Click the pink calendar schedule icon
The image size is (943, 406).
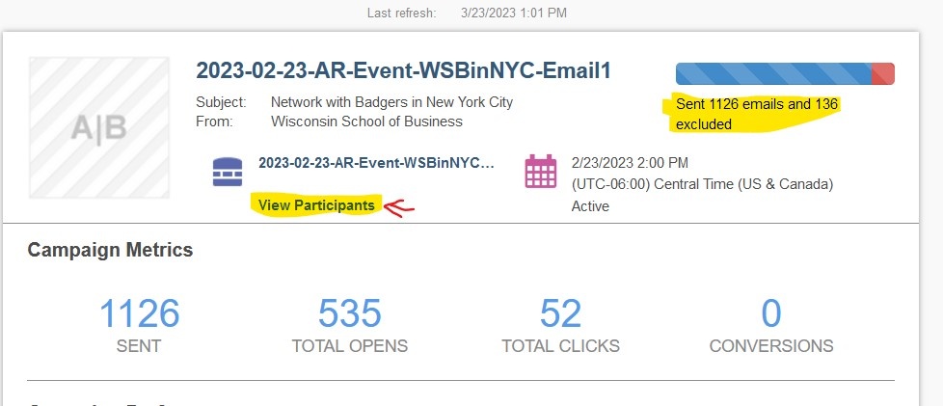coord(540,172)
